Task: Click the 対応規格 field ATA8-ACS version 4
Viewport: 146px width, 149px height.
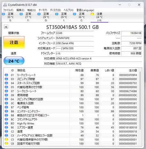Action: tap(99, 59)
